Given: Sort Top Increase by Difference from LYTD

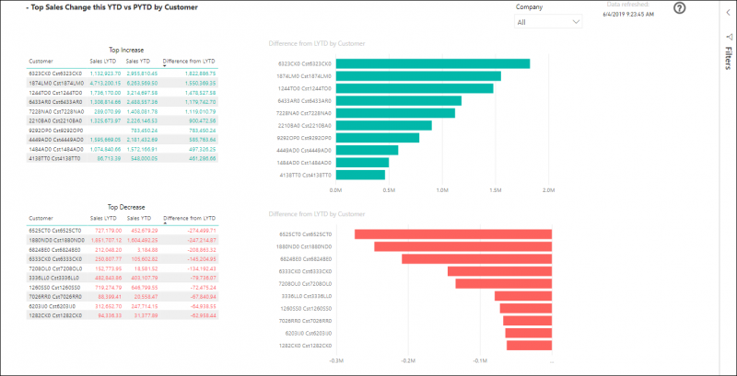Looking at the screenshot, I should (189, 61).
